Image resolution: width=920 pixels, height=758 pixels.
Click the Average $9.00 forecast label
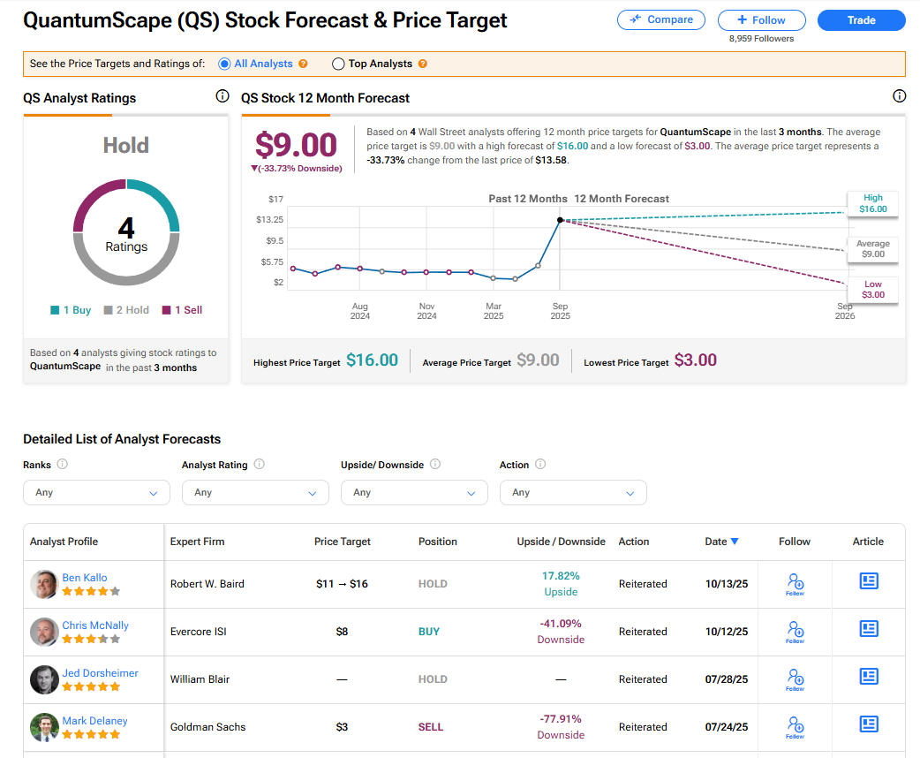tap(872, 249)
